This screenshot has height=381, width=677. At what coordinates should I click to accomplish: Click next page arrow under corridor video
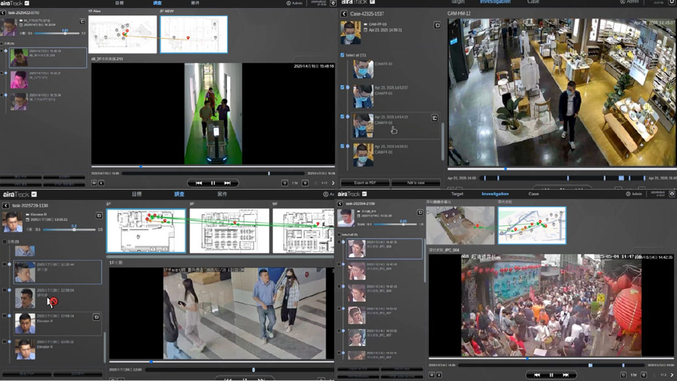click(x=333, y=183)
